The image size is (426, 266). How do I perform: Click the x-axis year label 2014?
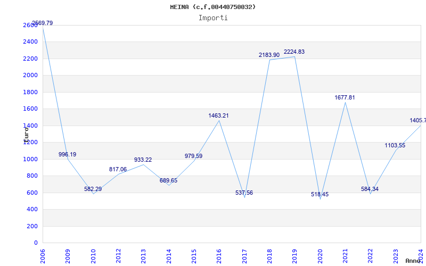tap(169, 256)
